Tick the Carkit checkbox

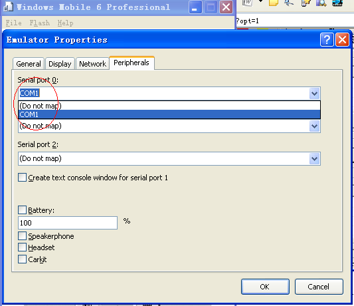click(22, 259)
